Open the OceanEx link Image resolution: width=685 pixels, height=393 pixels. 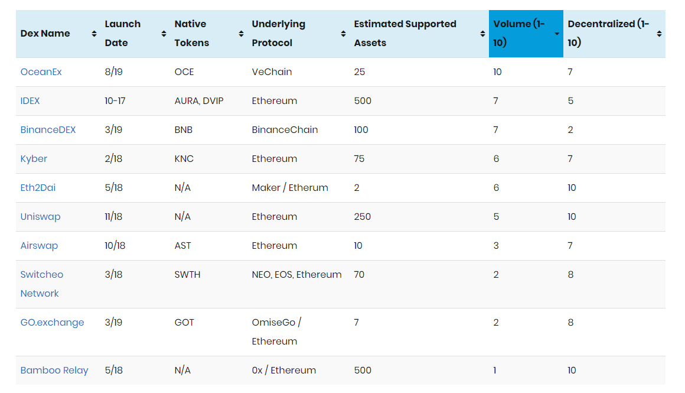click(41, 72)
